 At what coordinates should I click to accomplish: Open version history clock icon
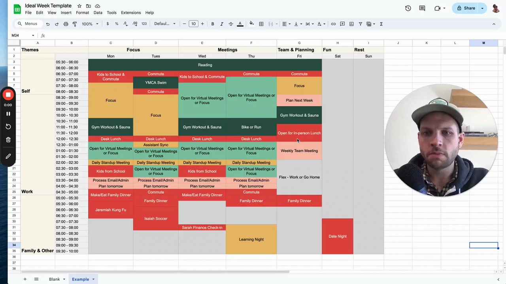408,8
